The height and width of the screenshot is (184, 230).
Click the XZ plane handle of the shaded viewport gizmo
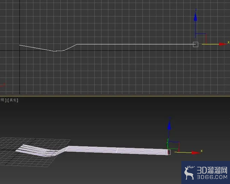(174, 146)
